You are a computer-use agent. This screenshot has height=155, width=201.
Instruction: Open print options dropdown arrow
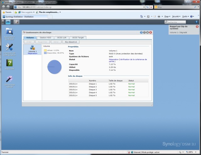pyautogui.click(x=162, y=17)
